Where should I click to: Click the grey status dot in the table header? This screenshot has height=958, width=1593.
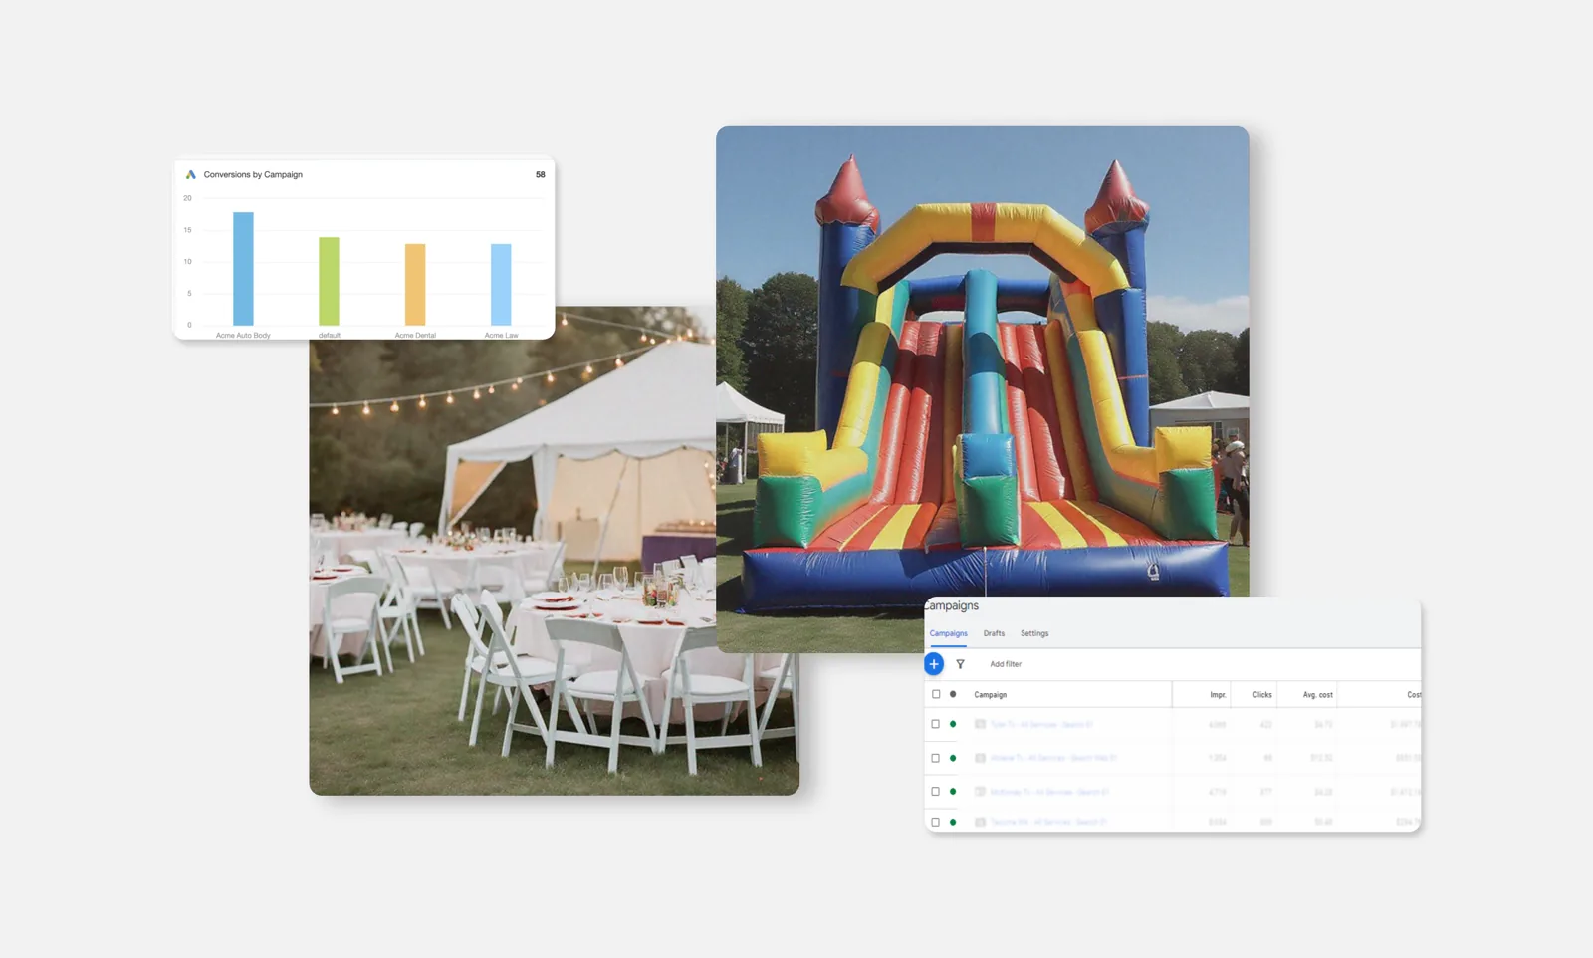pyautogui.click(x=953, y=694)
